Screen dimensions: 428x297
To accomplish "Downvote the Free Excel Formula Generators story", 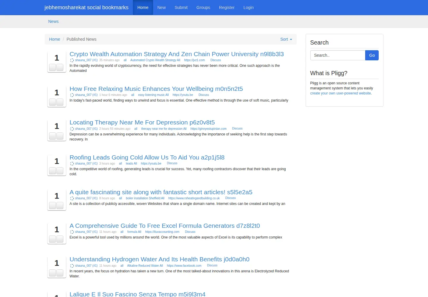I will pyautogui.click(x=60, y=239).
